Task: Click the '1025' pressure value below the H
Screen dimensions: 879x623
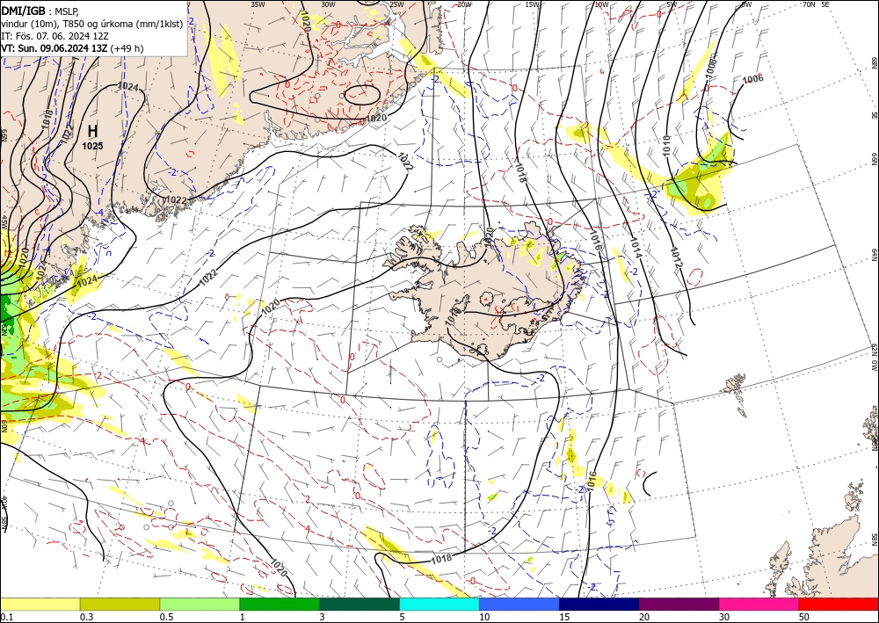Action: coord(92,146)
